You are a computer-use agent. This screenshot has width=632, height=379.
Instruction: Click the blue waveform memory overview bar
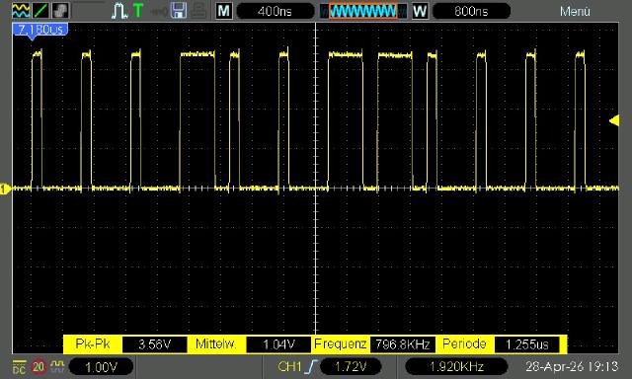point(362,11)
